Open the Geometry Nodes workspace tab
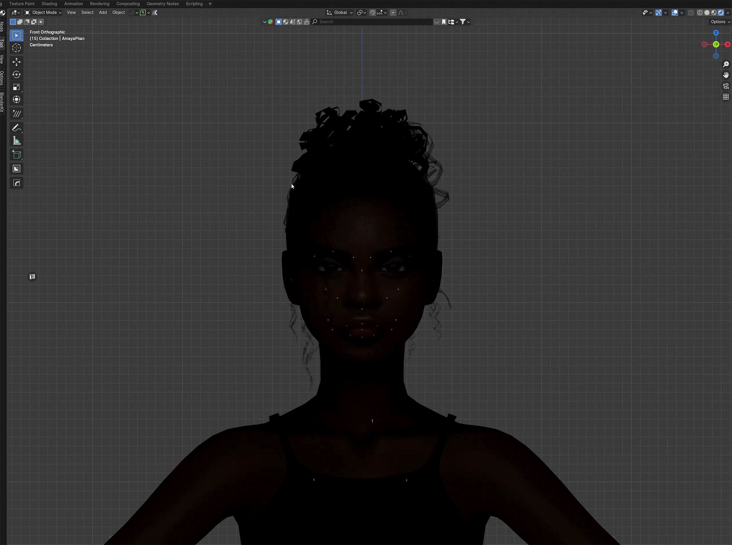The height and width of the screenshot is (545, 732). pos(163,4)
